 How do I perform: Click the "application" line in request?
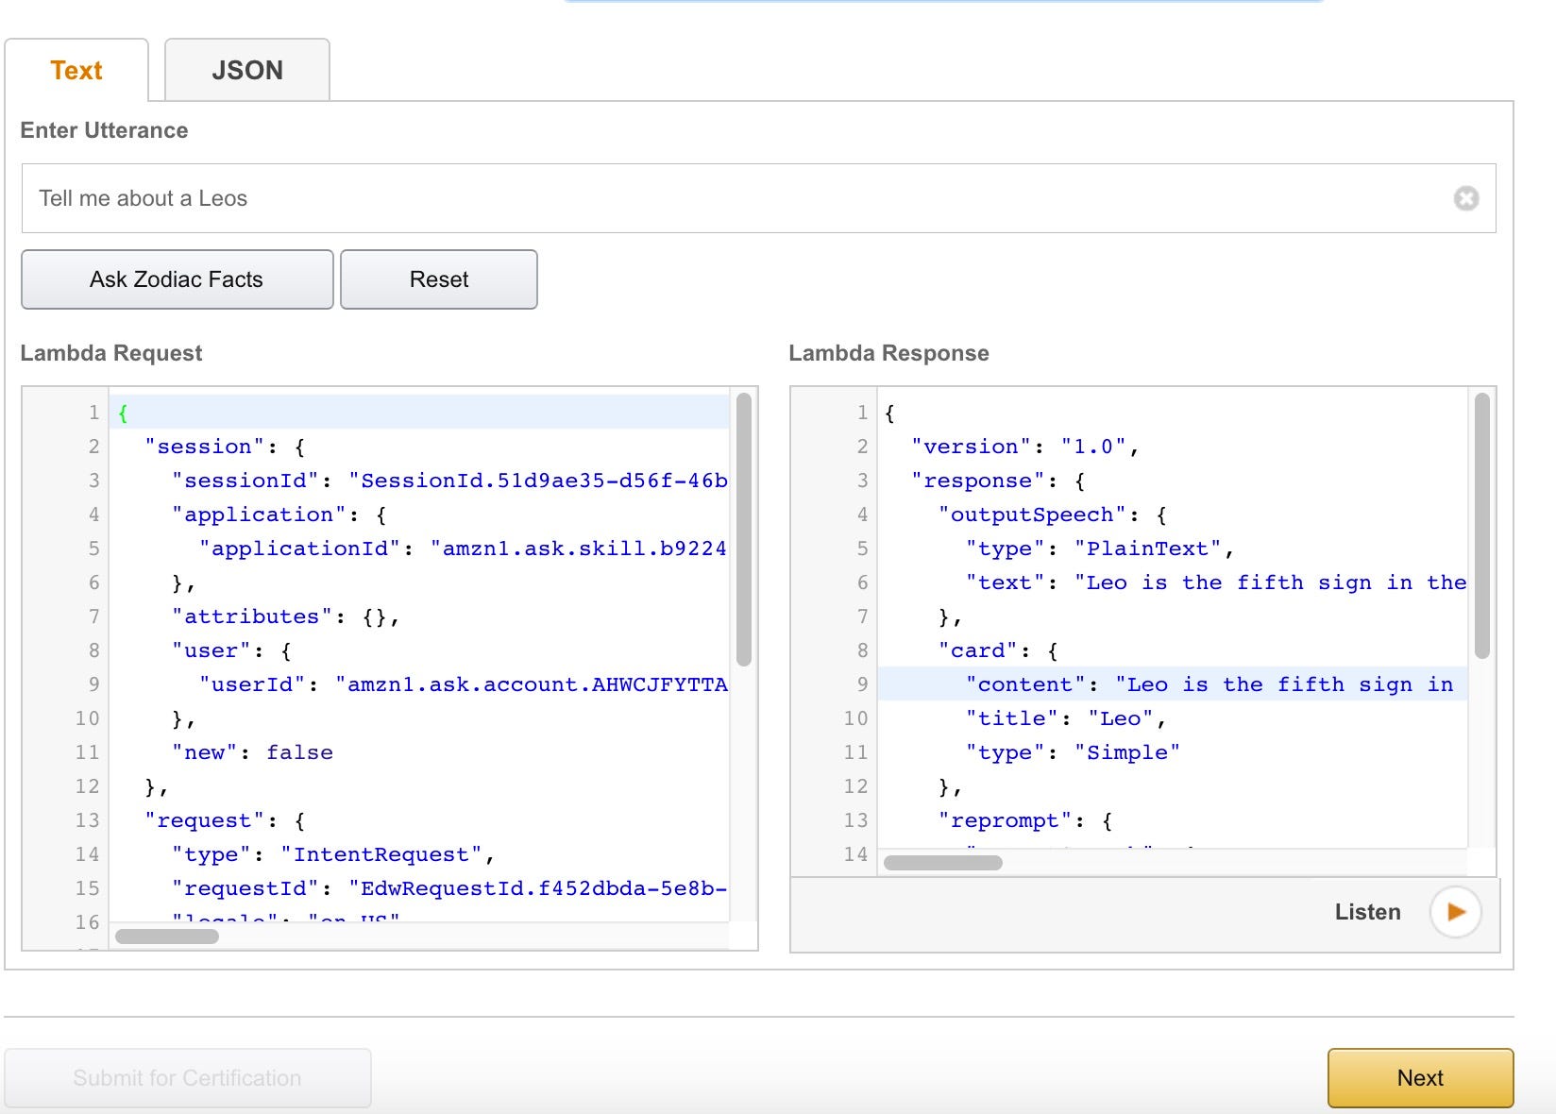(x=279, y=515)
